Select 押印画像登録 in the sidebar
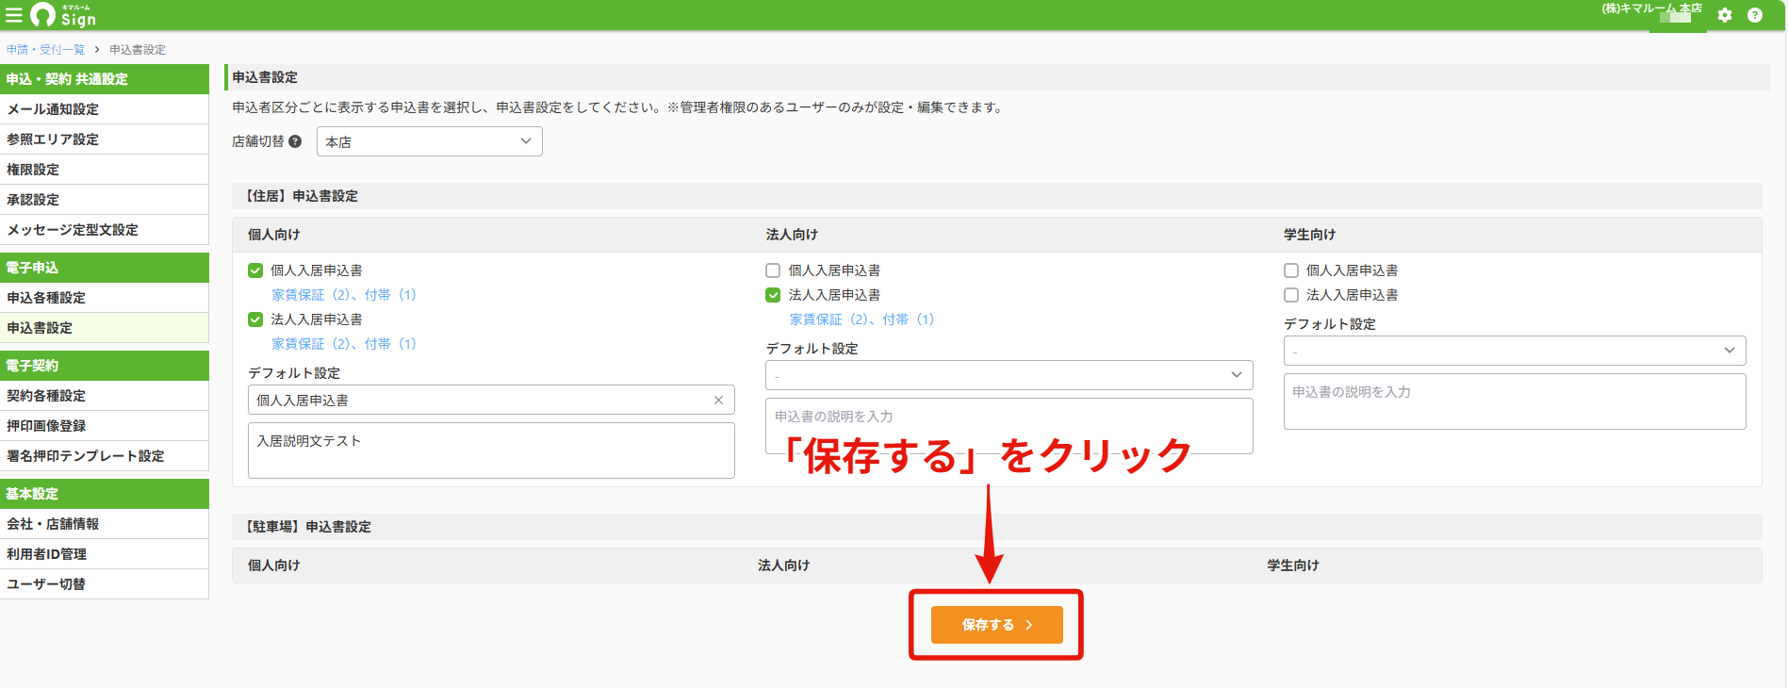Image resolution: width=1788 pixels, height=688 pixels. (105, 426)
